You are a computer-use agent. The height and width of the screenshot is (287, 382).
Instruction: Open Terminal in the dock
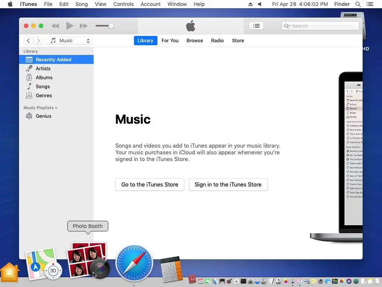click(243, 281)
